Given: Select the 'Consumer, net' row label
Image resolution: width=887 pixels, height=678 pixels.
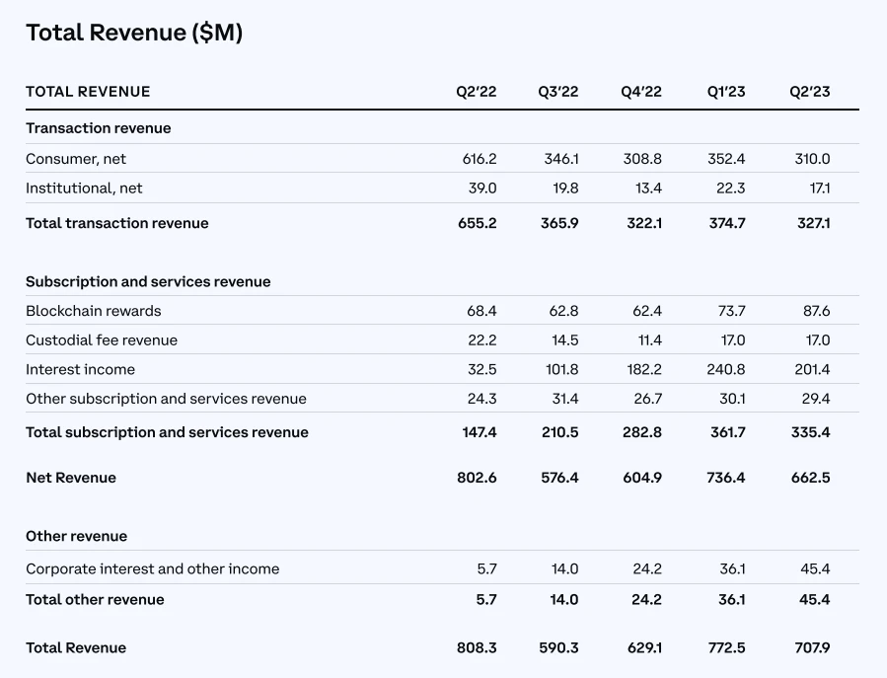Looking at the screenshot, I should (x=76, y=159).
